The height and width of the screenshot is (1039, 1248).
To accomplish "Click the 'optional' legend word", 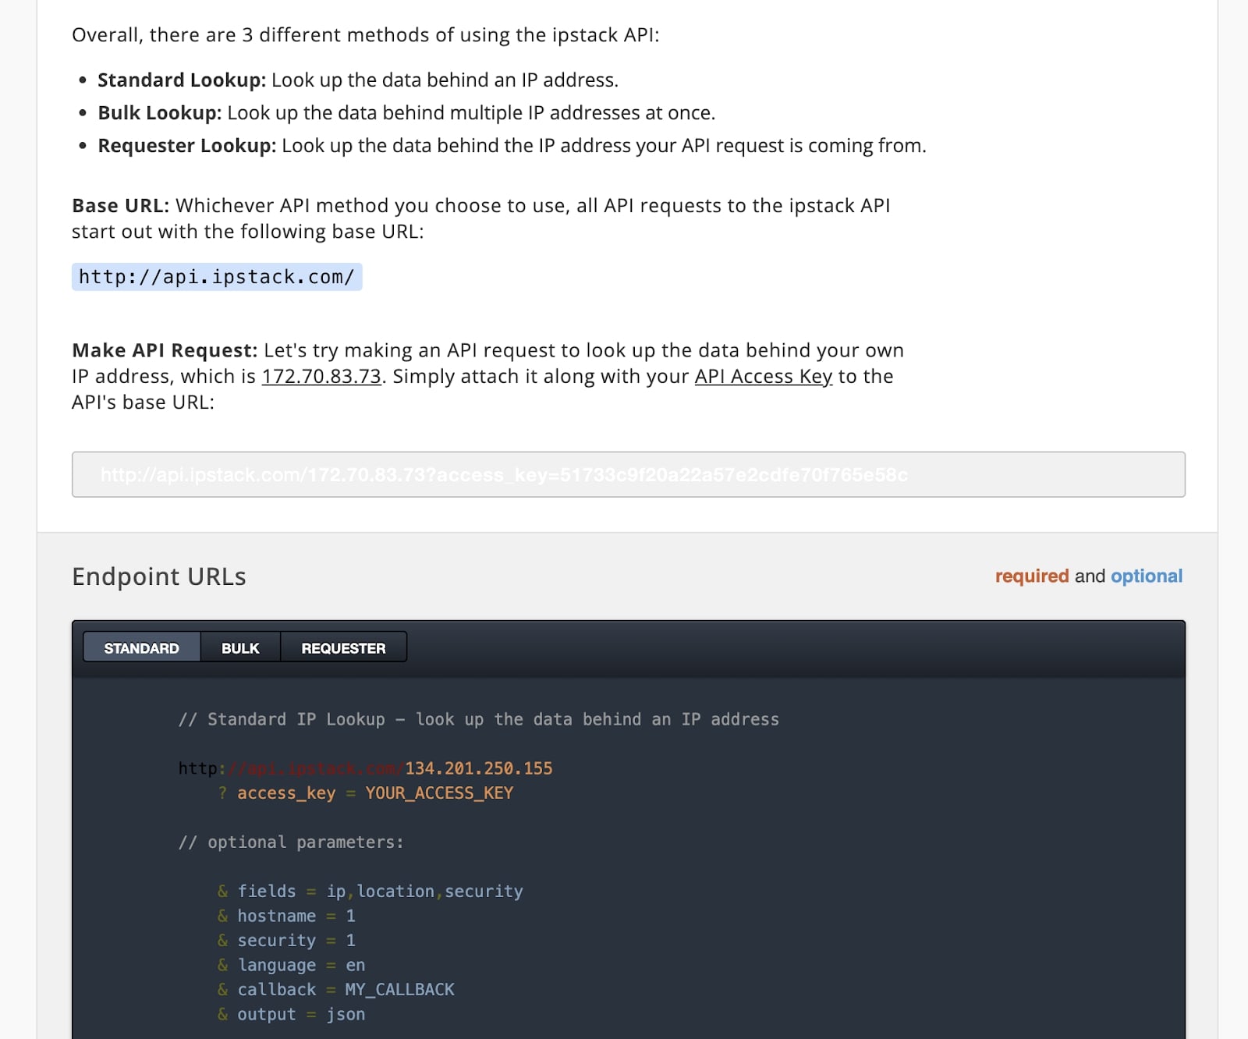I will click(1147, 576).
